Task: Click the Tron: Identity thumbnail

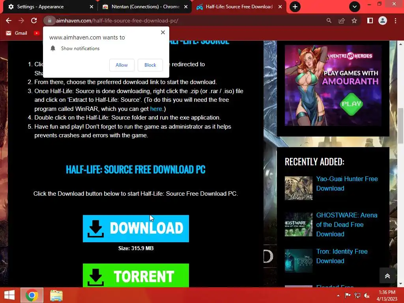Action: click(298, 261)
